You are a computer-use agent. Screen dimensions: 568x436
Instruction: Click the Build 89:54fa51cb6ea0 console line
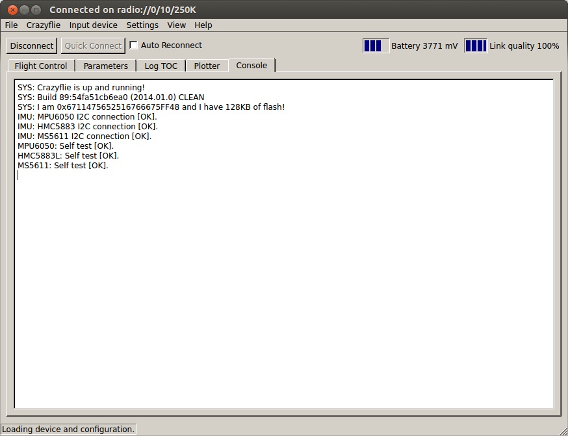pos(111,97)
